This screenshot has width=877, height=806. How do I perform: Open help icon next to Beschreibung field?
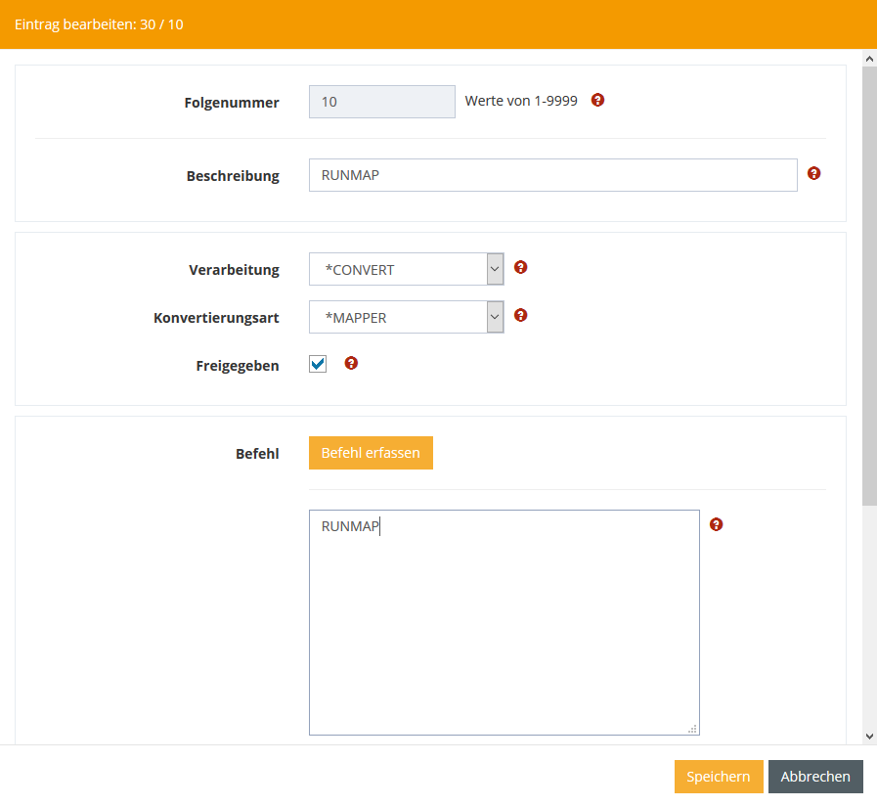coord(813,173)
